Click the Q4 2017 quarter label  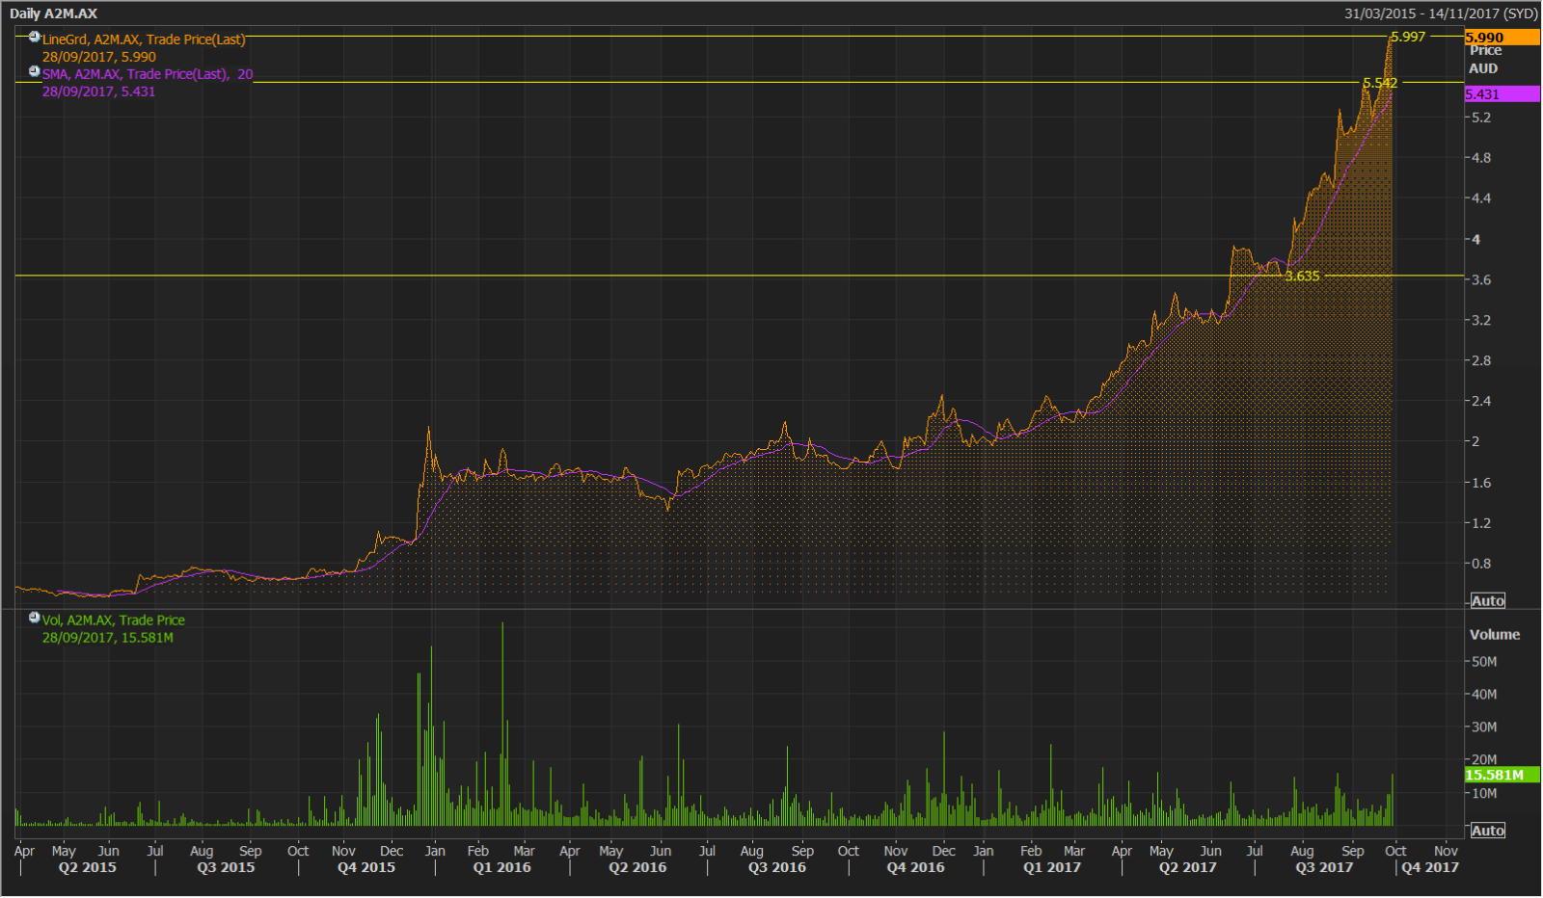[1430, 867]
